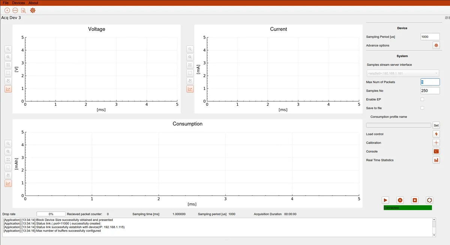Click the Drop rate 0% progress bar
The image size is (450, 245).
pos(51,214)
